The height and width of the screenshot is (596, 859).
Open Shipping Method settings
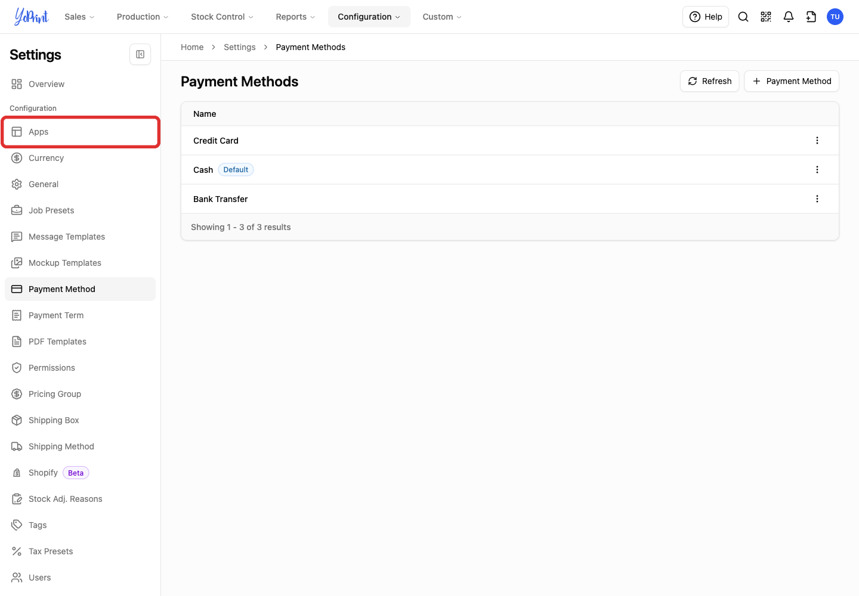pos(80,446)
